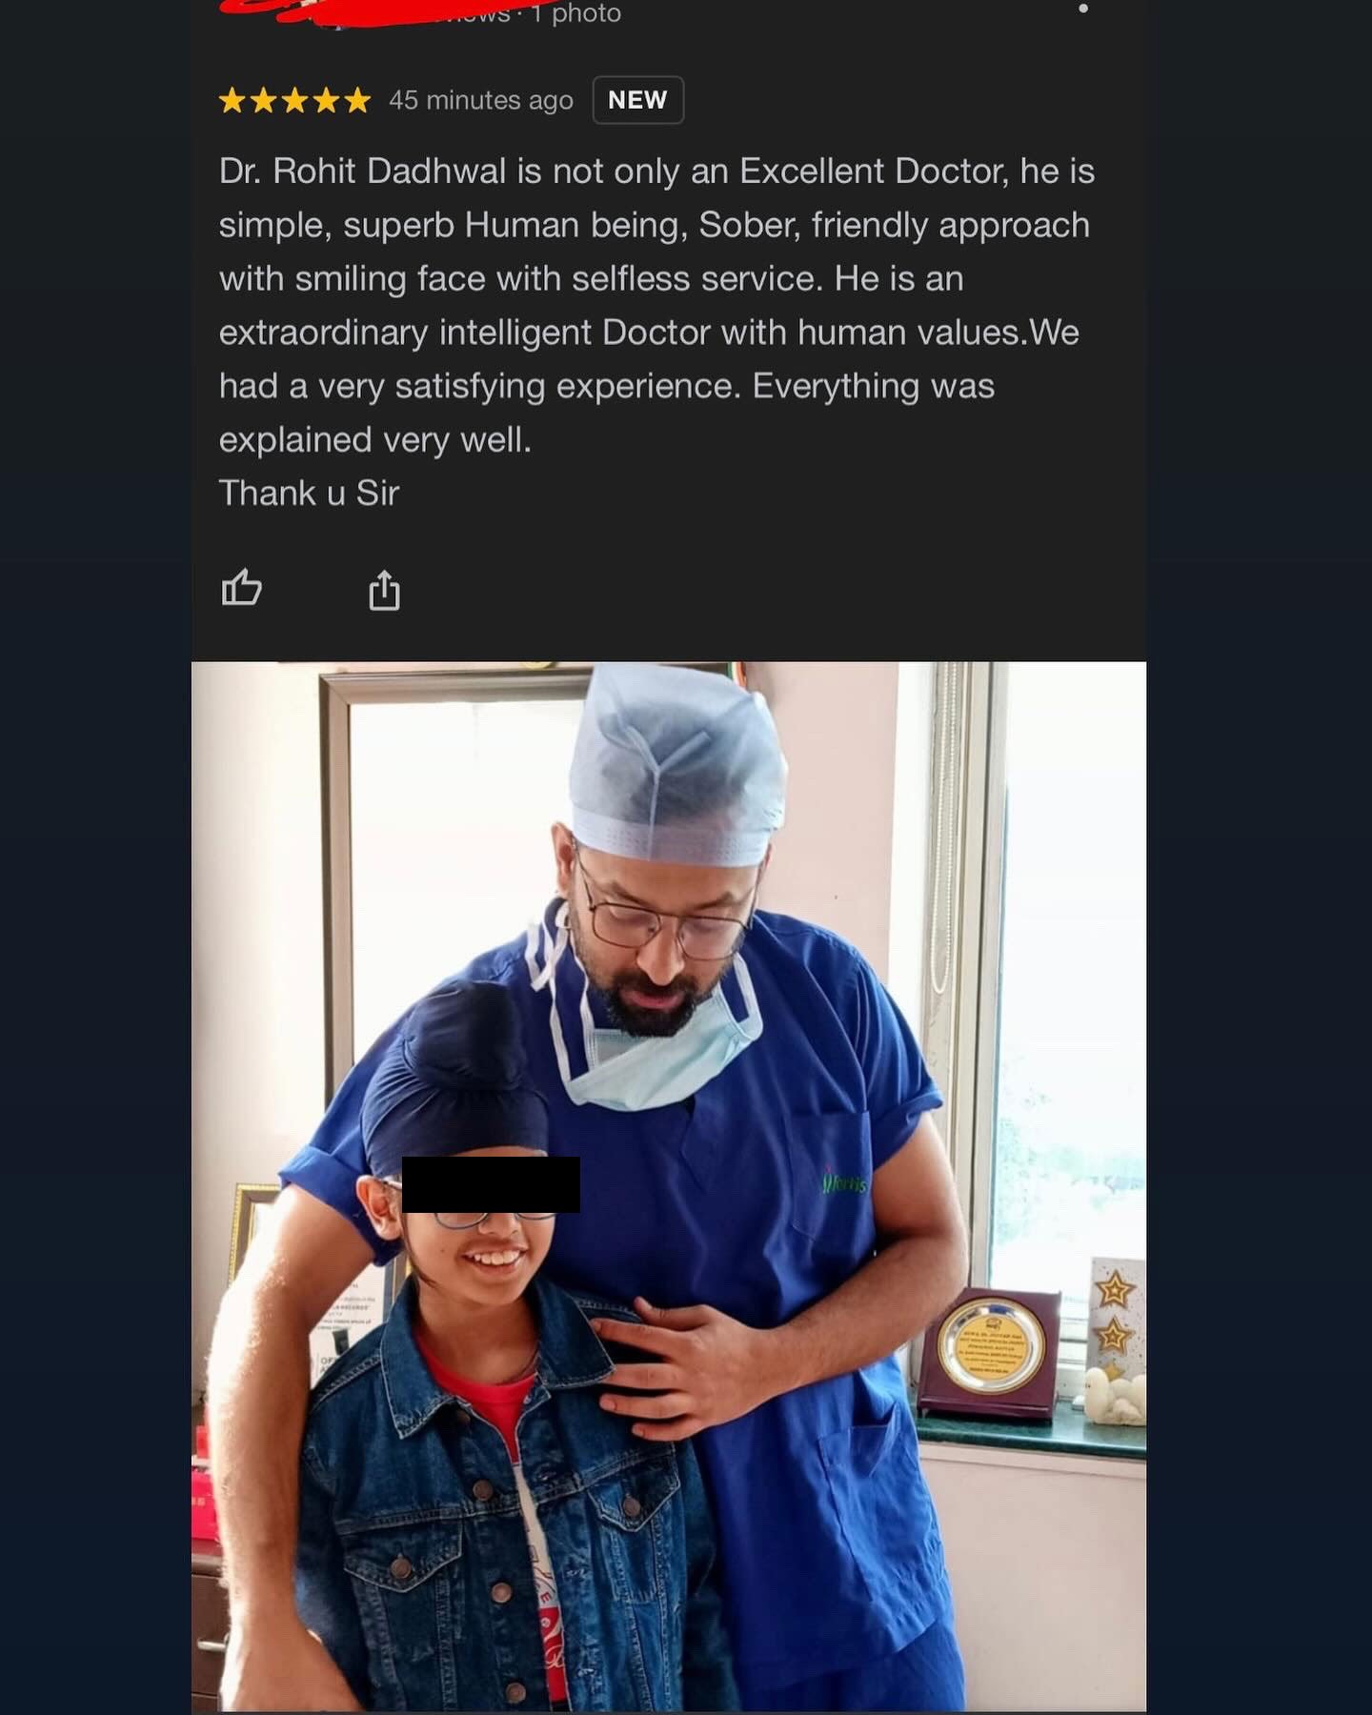
Task: Select the "45 minutes ago" timestamp
Action: pos(481,100)
